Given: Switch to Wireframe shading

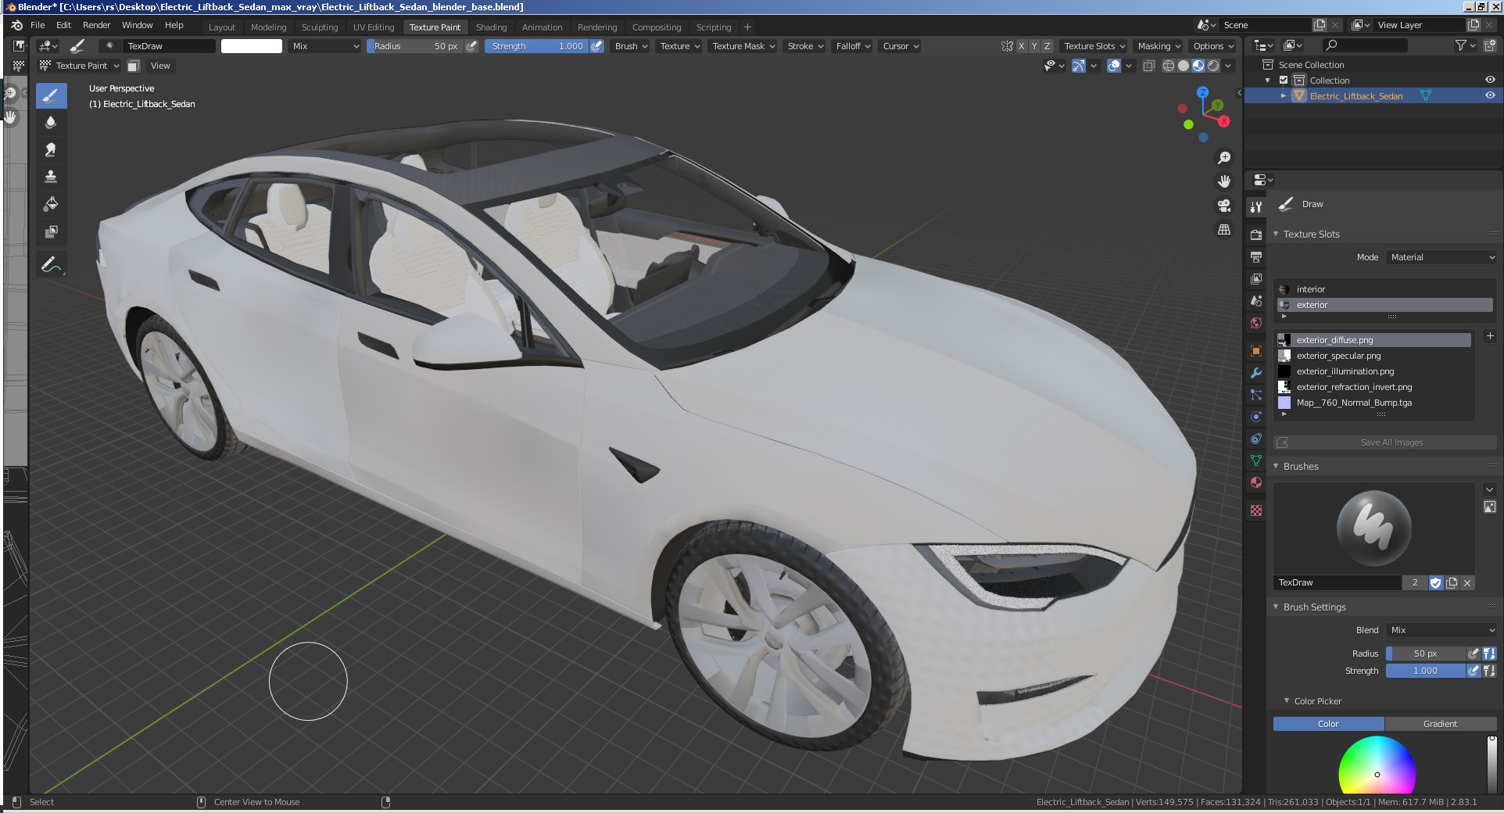Looking at the screenshot, I should coord(1168,66).
